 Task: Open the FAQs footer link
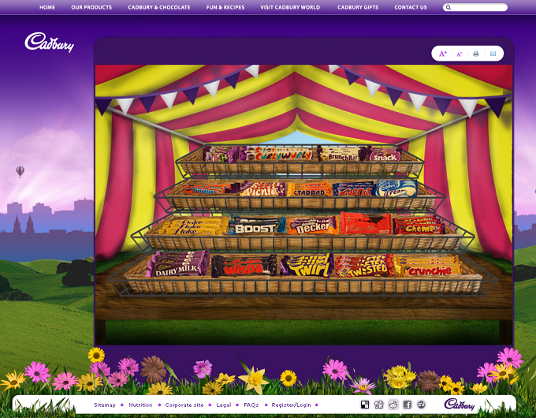[251, 405]
